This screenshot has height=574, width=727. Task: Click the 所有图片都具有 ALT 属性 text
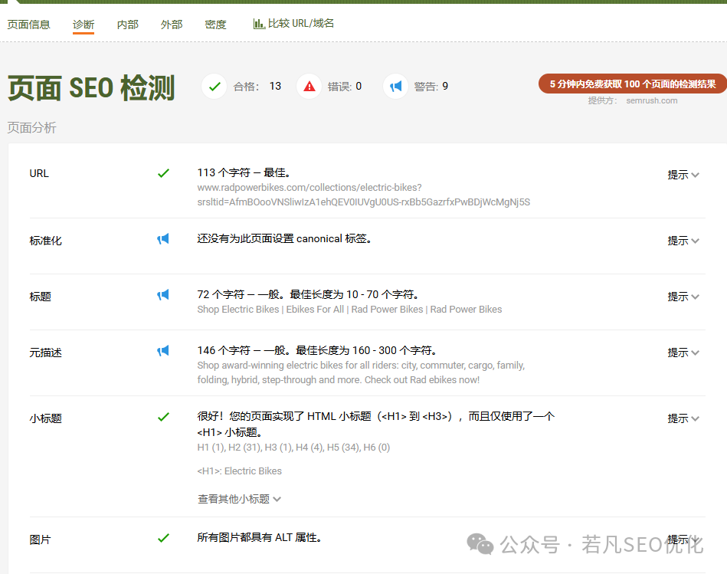(x=259, y=537)
